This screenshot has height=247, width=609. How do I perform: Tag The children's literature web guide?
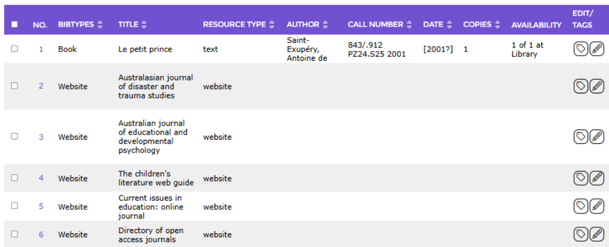(581, 178)
